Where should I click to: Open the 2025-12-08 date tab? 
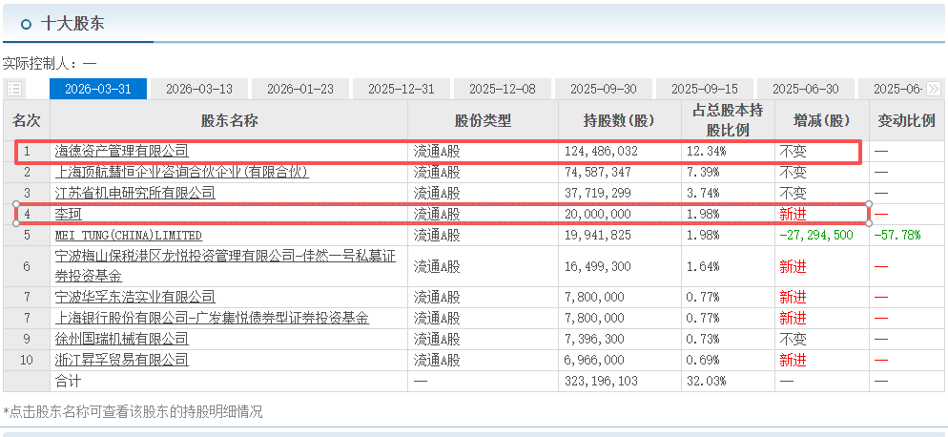tap(503, 89)
